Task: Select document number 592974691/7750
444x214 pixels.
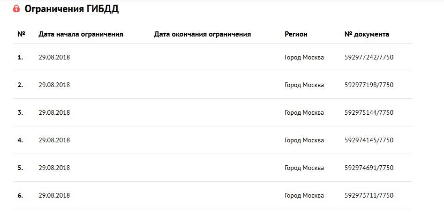Action: click(x=369, y=168)
